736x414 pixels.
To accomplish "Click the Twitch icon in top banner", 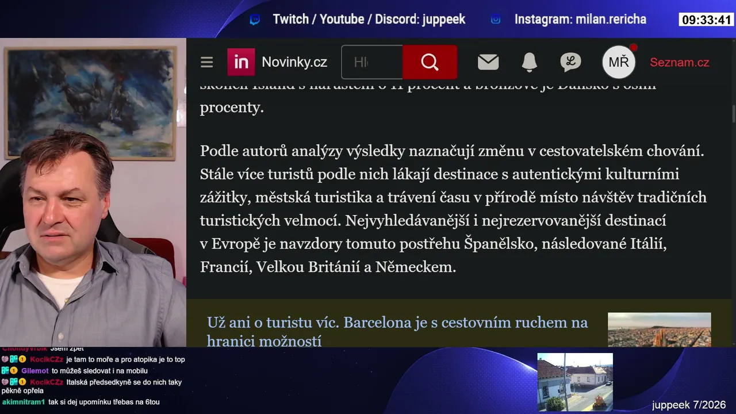I will 255,20.
